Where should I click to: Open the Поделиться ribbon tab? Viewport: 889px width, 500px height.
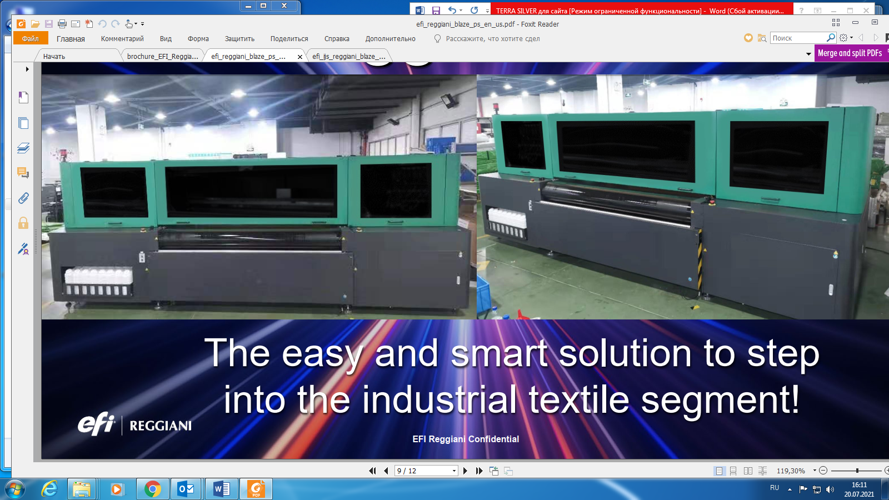[x=289, y=39]
